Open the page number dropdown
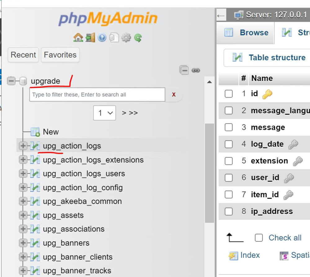Viewport: 310px width, 277px height. (x=104, y=113)
